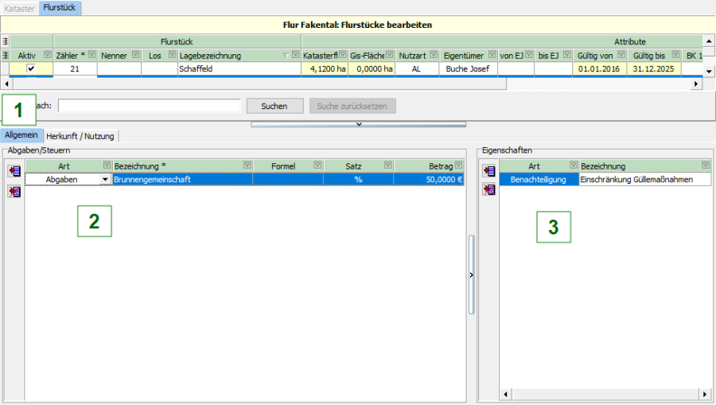Viewport: 716px width, 405px height.
Task: Click the Suche zurücksetzen button
Action: (352, 106)
